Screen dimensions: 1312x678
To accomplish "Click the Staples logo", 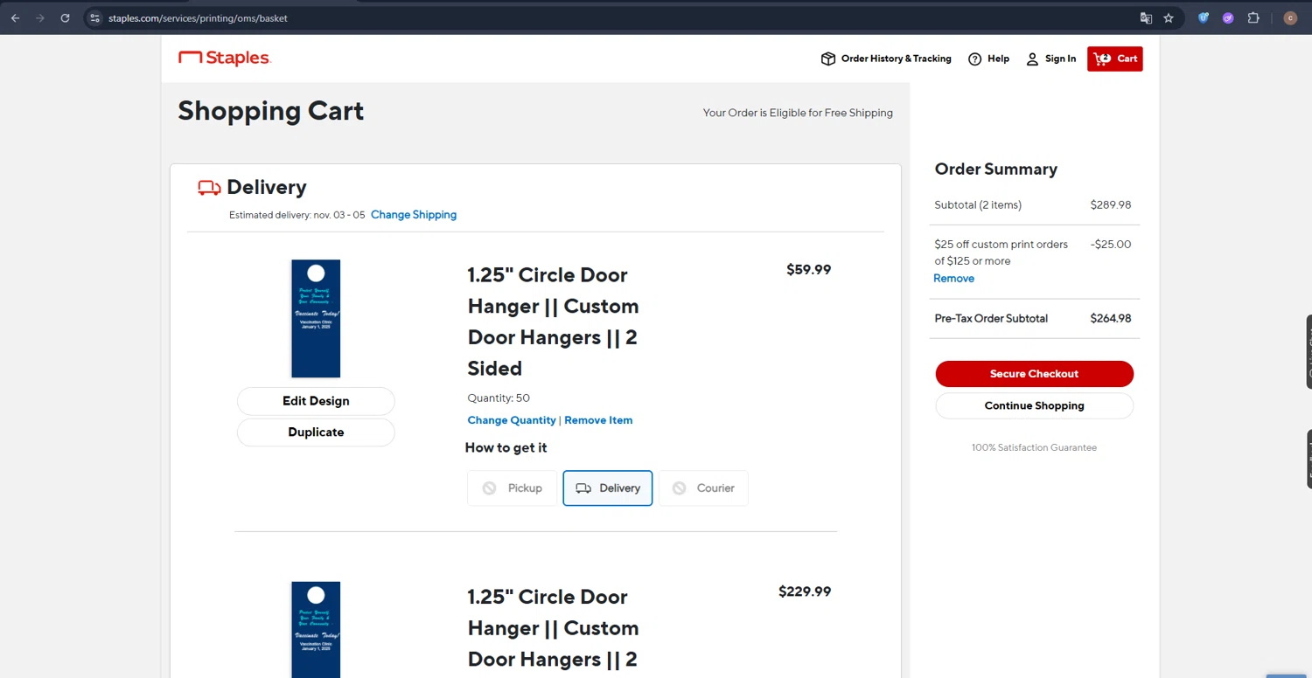I will click(x=225, y=58).
